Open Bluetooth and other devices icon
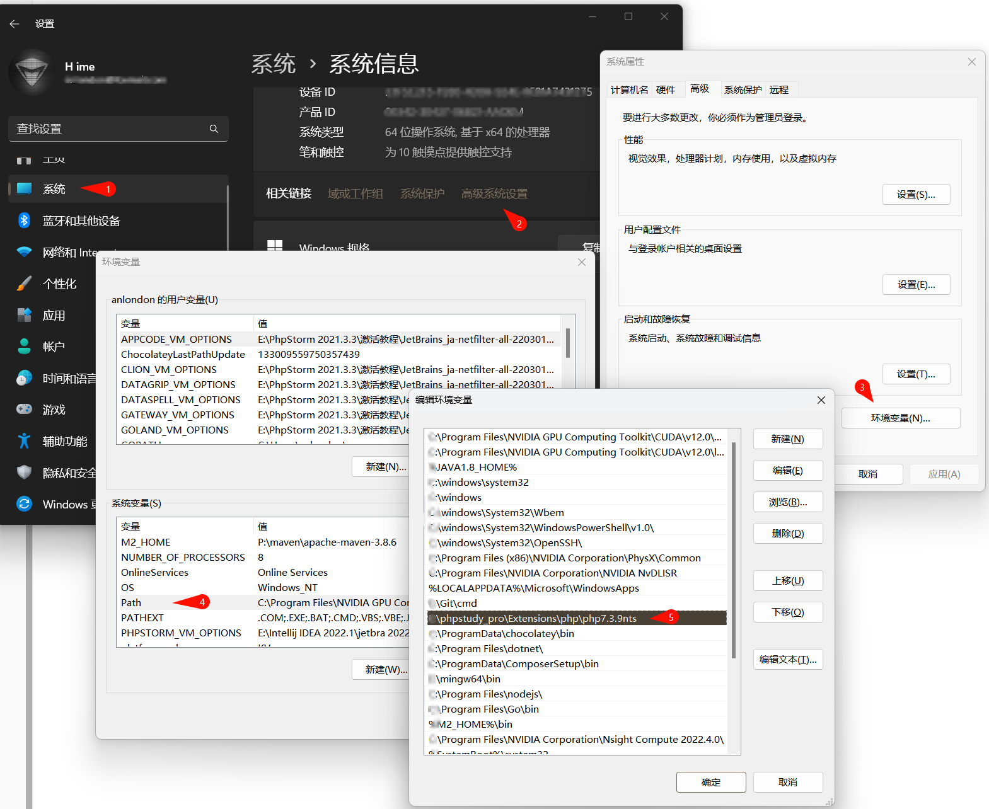The image size is (989, 809). (x=24, y=221)
